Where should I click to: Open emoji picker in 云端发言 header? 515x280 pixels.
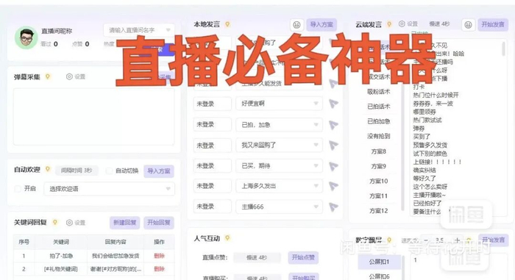pos(469,24)
